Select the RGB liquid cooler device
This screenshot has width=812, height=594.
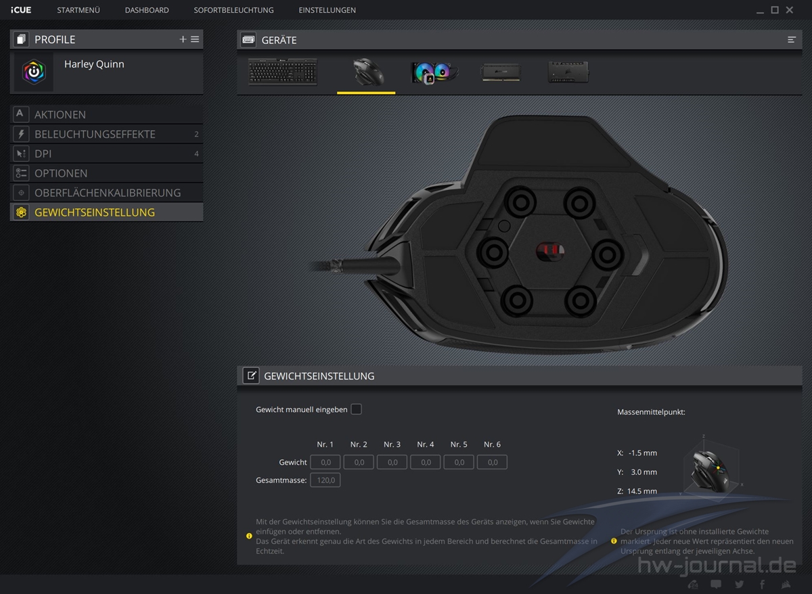[434, 72]
